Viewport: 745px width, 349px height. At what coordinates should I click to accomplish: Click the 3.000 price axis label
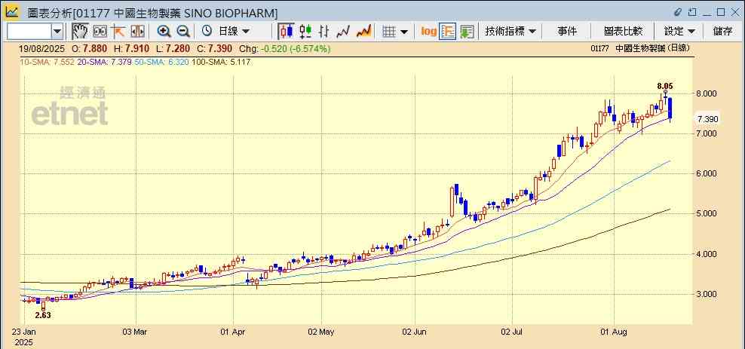(707, 294)
